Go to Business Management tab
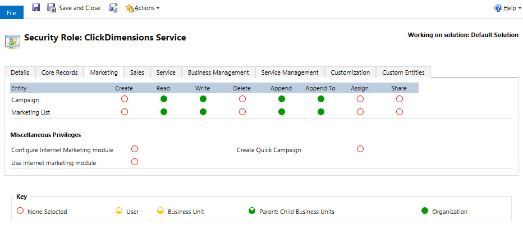523x228 pixels. point(218,72)
